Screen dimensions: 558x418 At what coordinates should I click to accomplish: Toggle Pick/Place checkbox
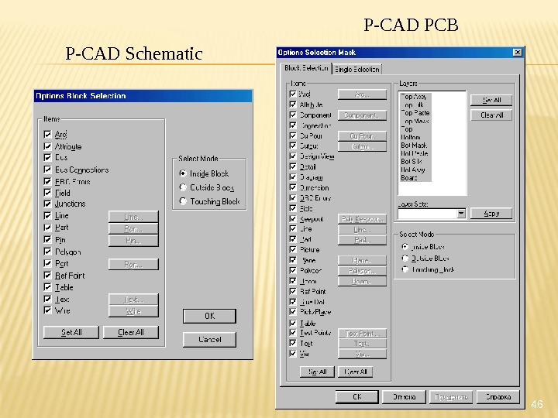tap(293, 312)
